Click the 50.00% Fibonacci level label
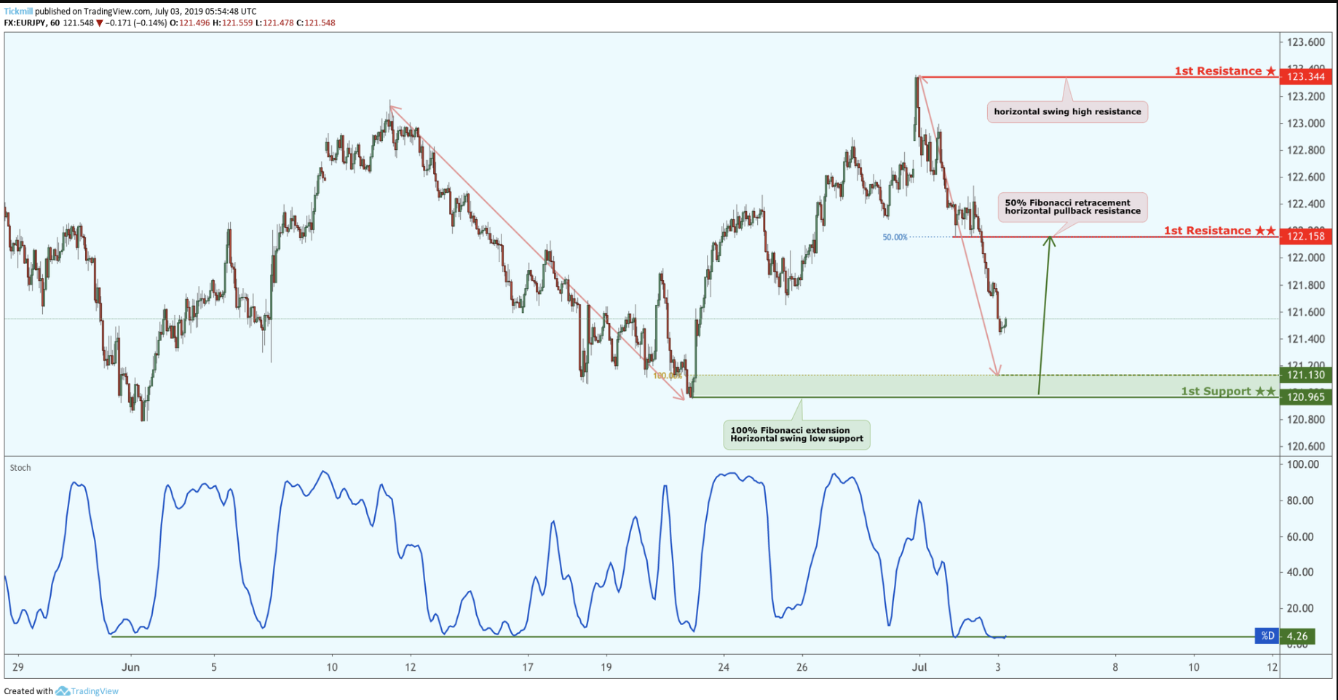 895,237
